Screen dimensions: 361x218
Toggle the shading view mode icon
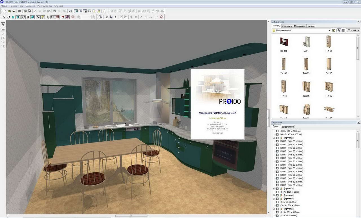(x=32, y=17)
